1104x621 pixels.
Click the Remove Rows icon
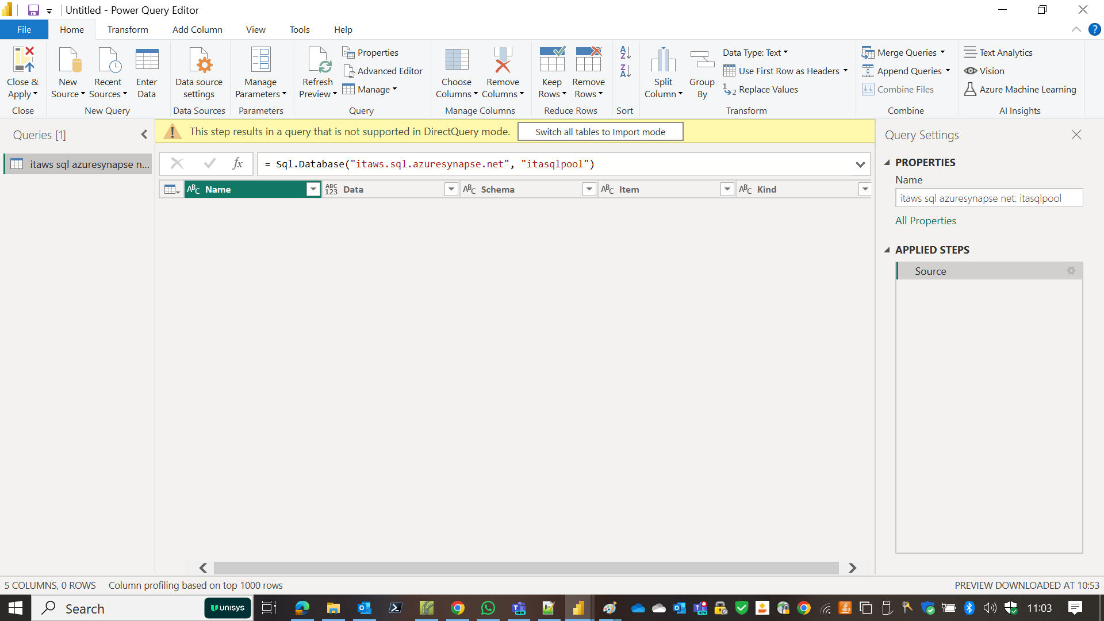(588, 60)
